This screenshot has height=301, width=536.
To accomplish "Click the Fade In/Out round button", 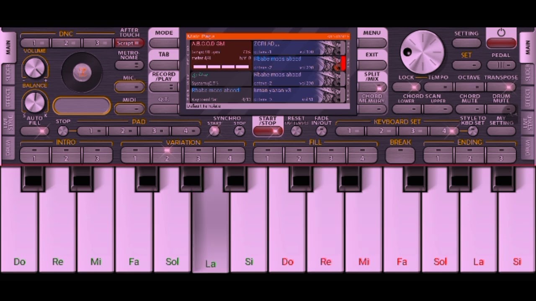I will (321, 131).
